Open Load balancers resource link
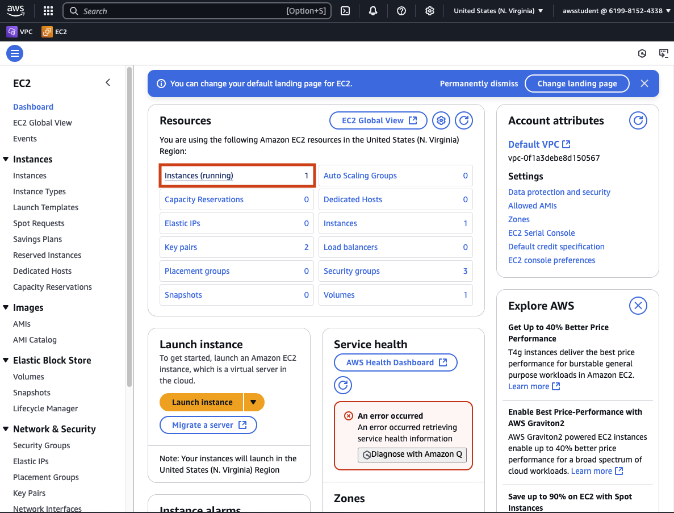Screen dimensions: 674x513 (351, 247)
